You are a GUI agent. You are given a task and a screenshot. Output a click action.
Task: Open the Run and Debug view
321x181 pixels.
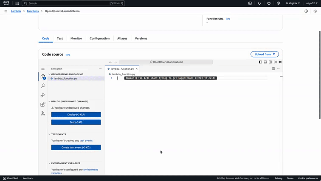(43, 95)
